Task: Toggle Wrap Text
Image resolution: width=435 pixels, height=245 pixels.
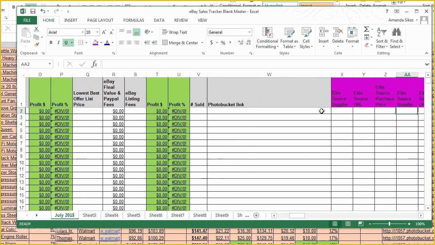Action: click(175, 32)
